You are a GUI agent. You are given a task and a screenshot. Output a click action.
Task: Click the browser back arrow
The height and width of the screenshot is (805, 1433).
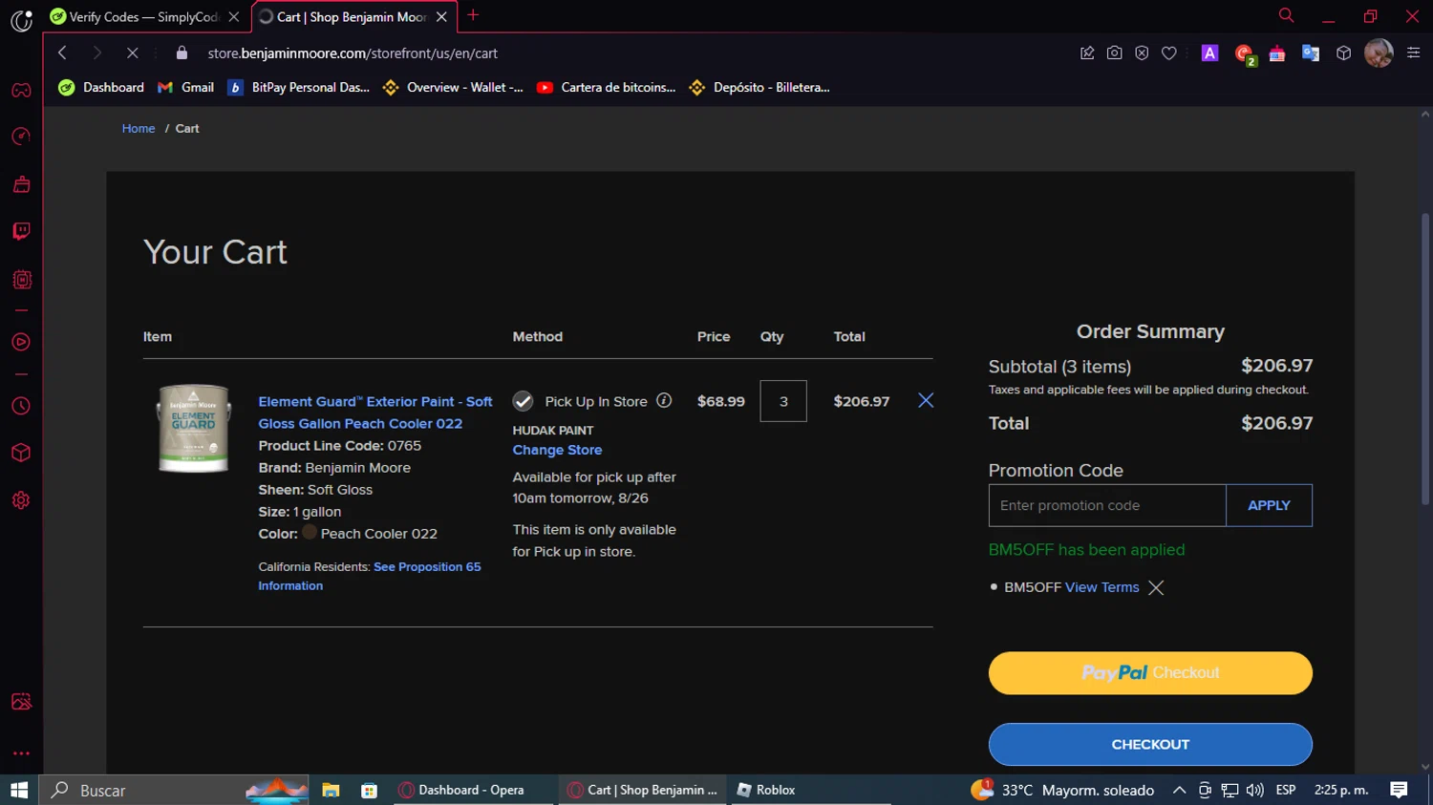(62, 53)
